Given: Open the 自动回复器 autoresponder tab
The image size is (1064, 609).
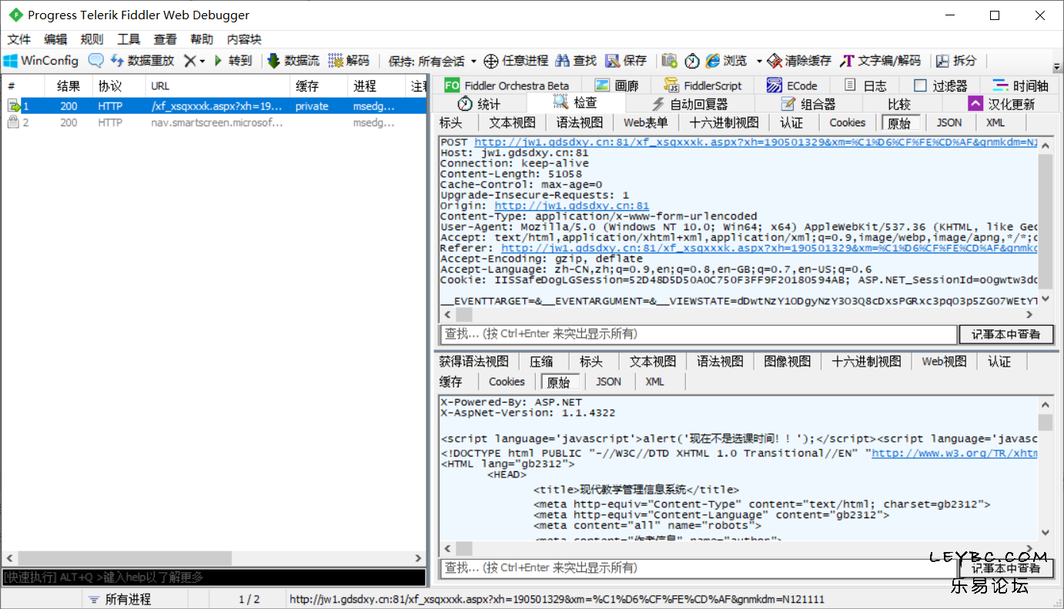Looking at the screenshot, I should pyautogui.click(x=690, y=103).
